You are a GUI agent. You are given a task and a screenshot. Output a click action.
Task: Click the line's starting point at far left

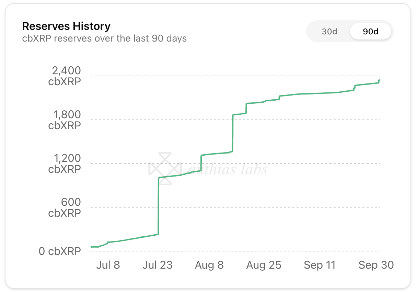91,247
